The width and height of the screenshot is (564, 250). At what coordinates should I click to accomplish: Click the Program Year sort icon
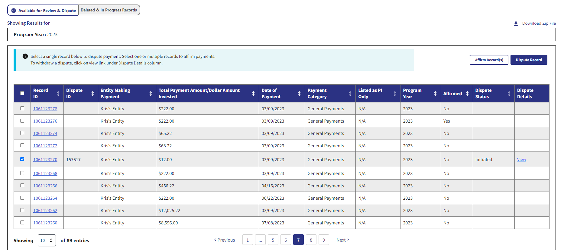435,94
